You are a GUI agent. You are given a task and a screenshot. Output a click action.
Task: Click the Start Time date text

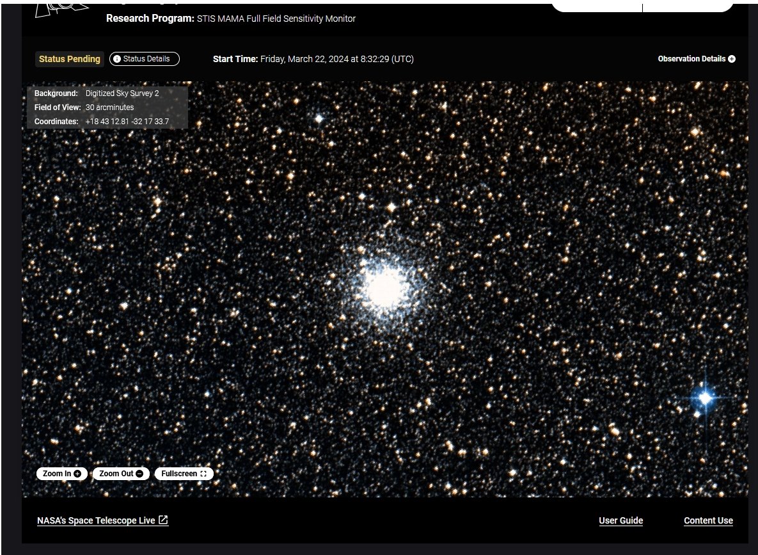336,59
